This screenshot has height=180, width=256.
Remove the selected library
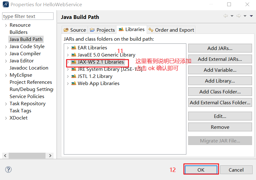220,127
